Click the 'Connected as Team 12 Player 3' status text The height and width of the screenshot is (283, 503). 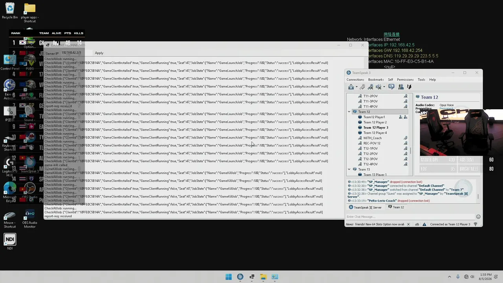450,224
